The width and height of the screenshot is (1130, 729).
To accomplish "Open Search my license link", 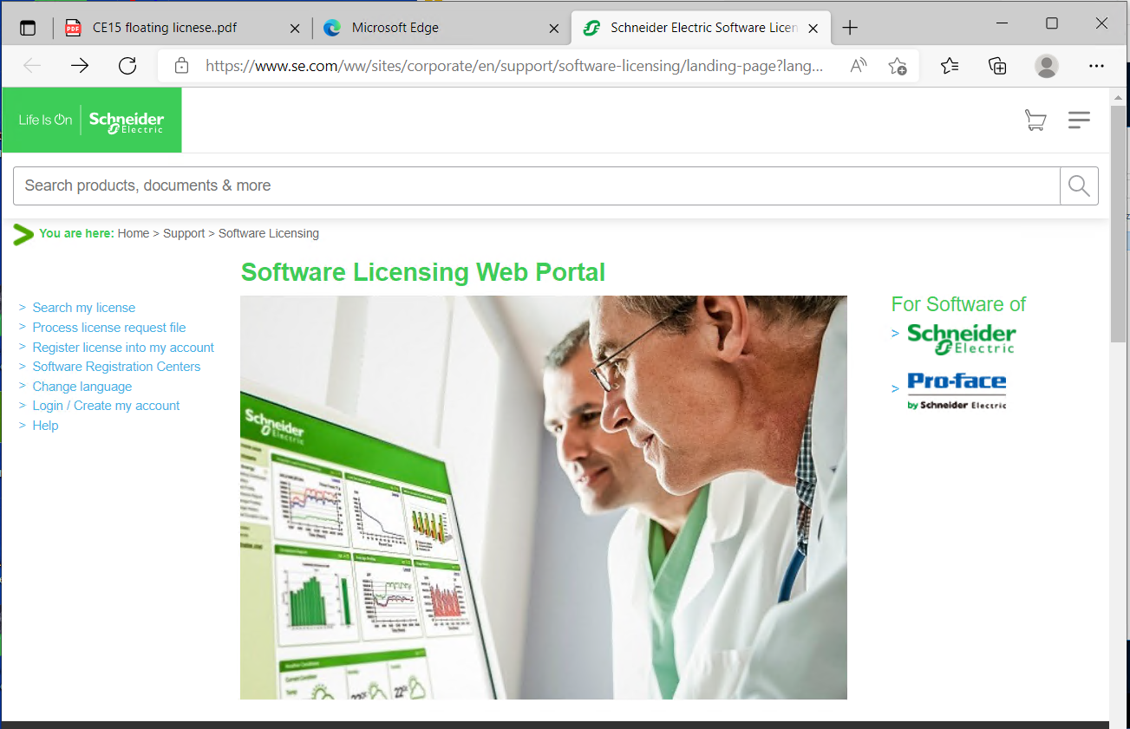I will (84, 308).
